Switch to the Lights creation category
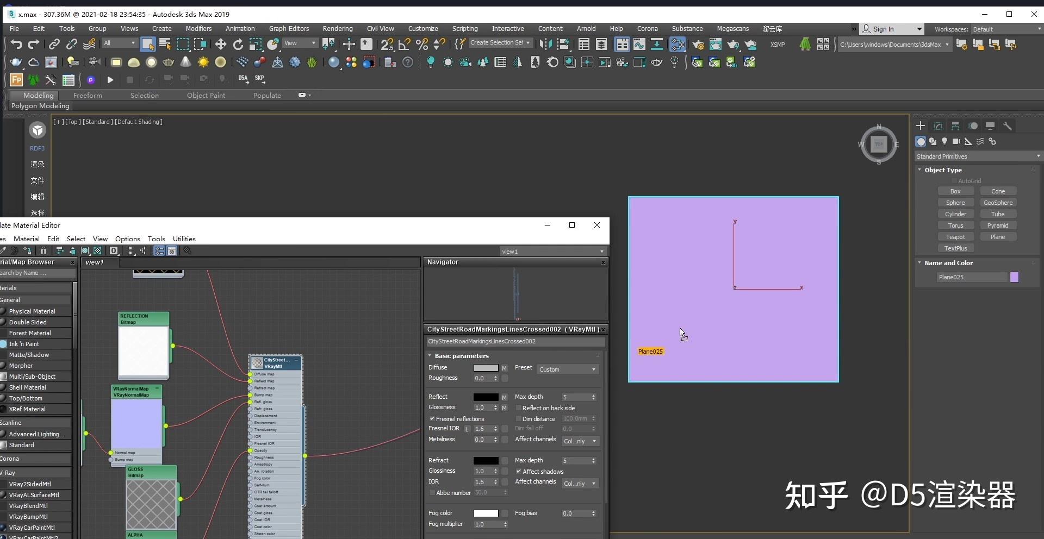 click(x=944, y=141)
